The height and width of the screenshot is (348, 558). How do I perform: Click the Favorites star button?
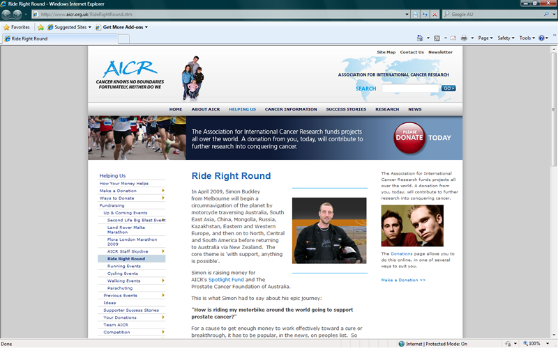point(16,27)
